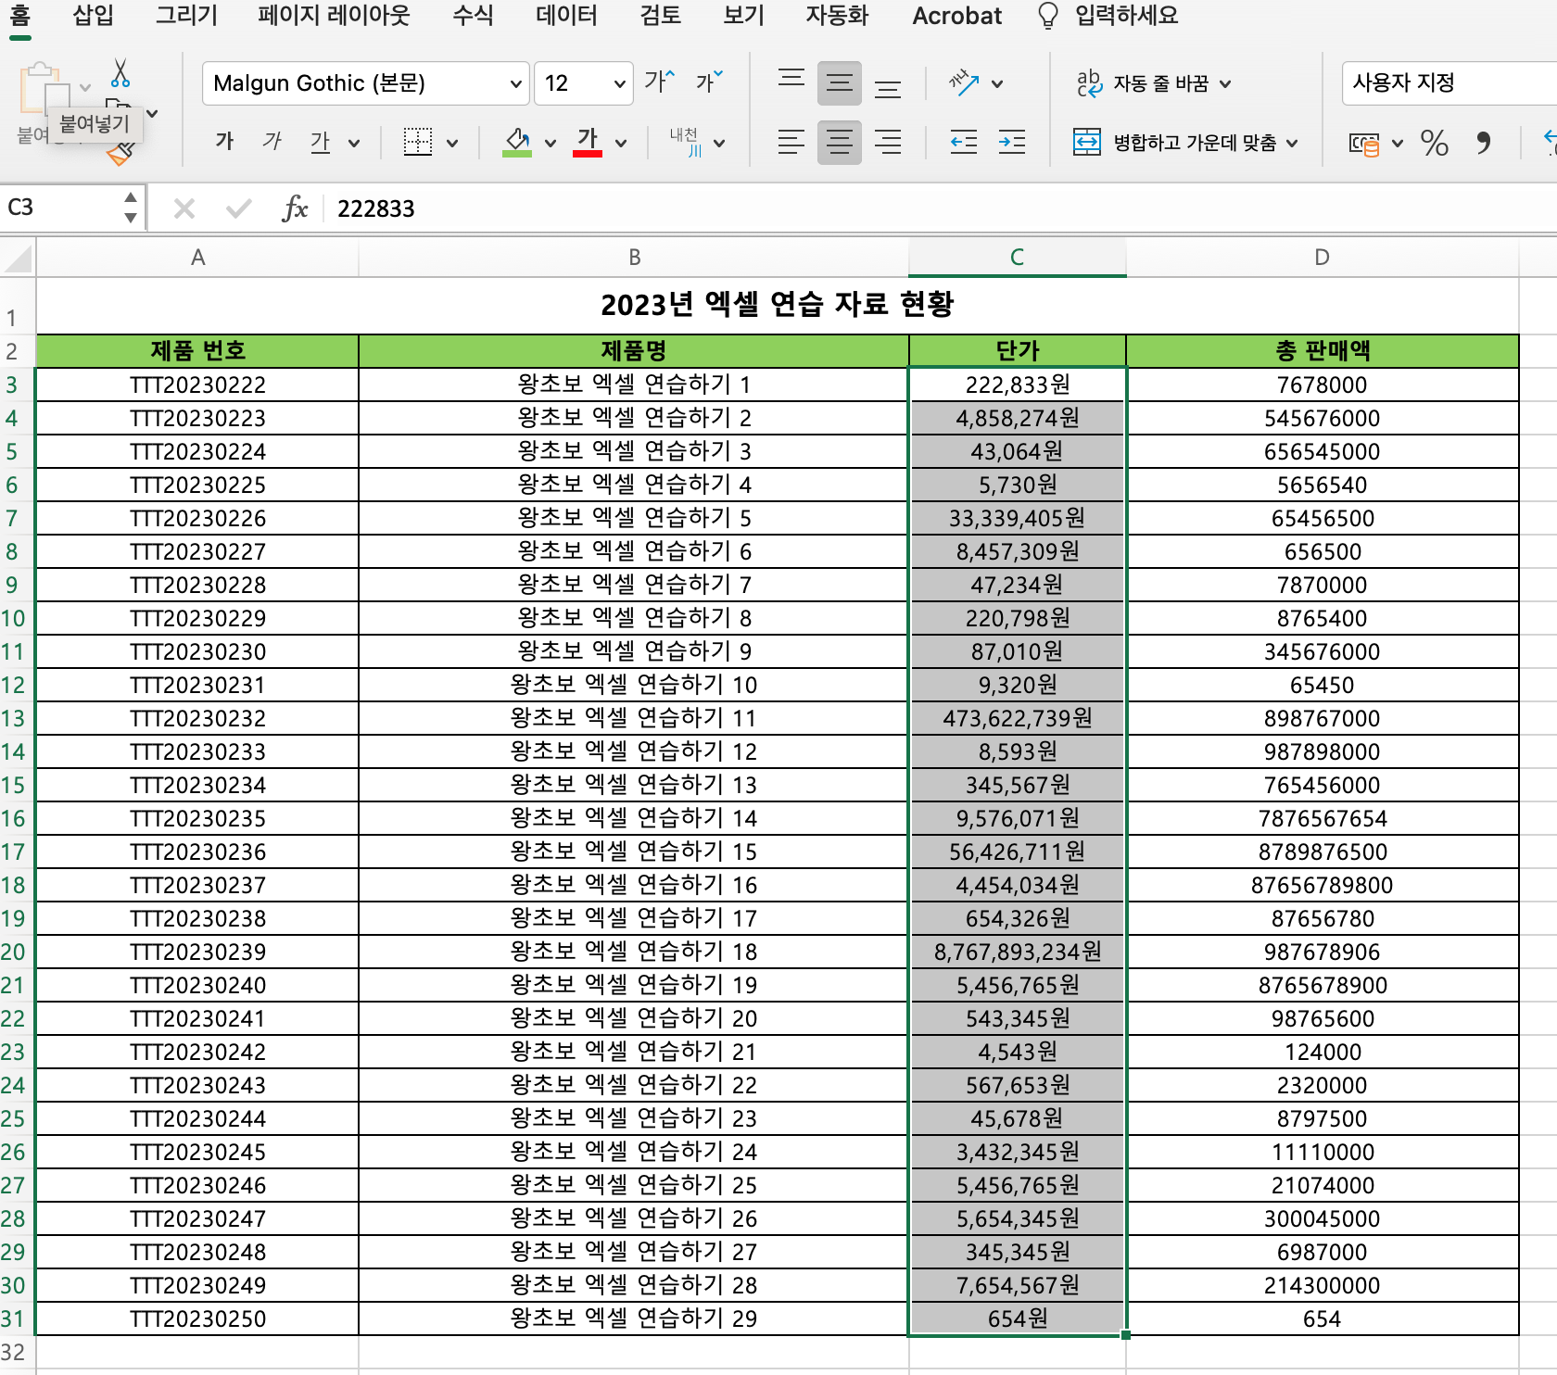Viewport: 1557px width, 1375px height.
Task: Open the font name Malgun Gothic combo box
Action: point(366,83)
